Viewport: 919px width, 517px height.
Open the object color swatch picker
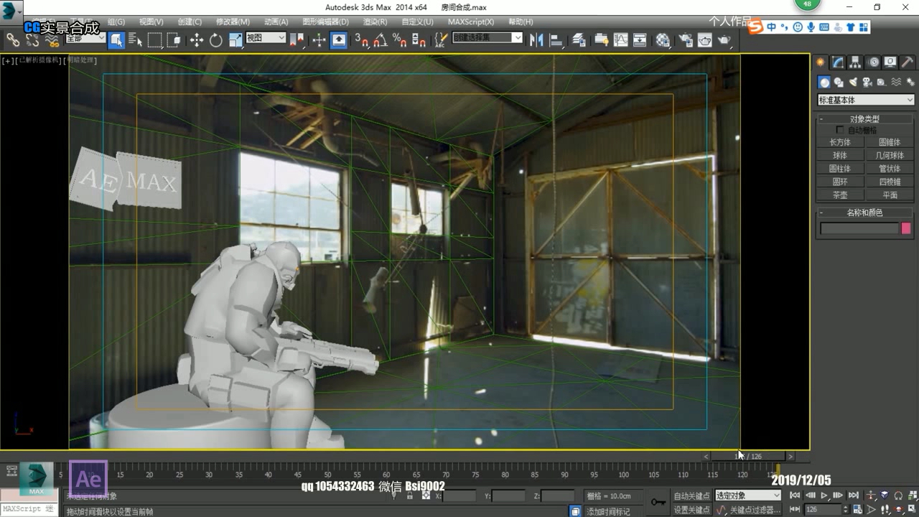pos(905,228)
